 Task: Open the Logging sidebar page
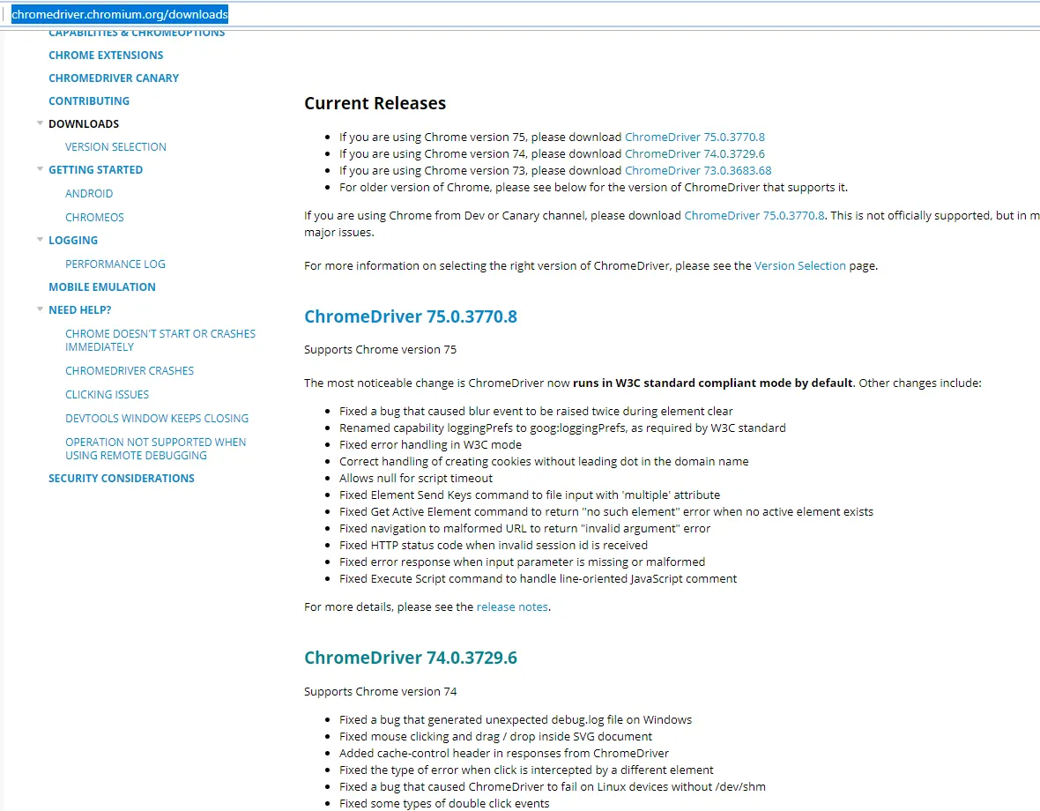click(x=73, y=240)
